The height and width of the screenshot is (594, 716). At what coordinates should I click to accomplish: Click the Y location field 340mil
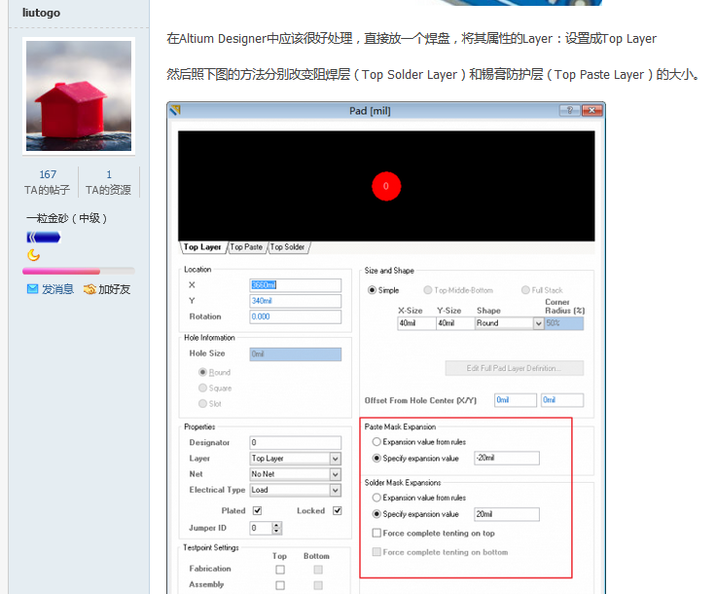pyautogui.click(x=296, y=301)
